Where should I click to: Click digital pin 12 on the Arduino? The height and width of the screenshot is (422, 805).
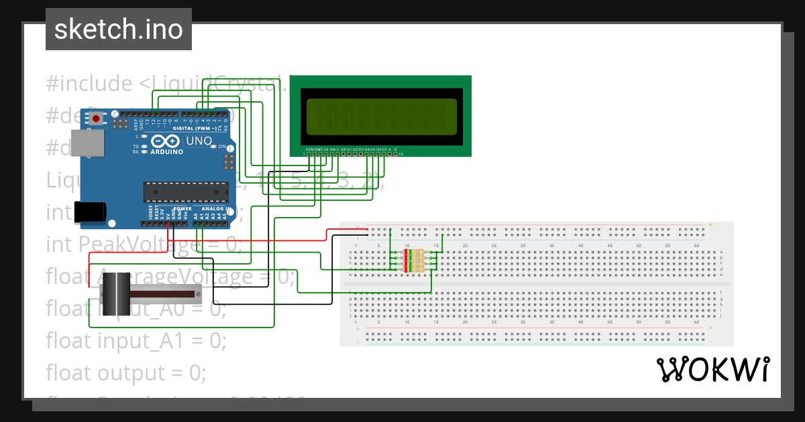[153, 115]
